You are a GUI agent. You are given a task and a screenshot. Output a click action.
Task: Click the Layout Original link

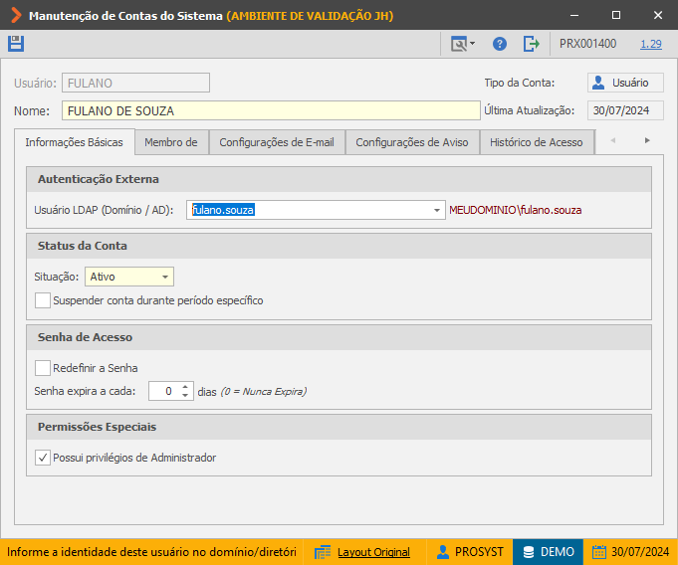[x=373, y=552]
